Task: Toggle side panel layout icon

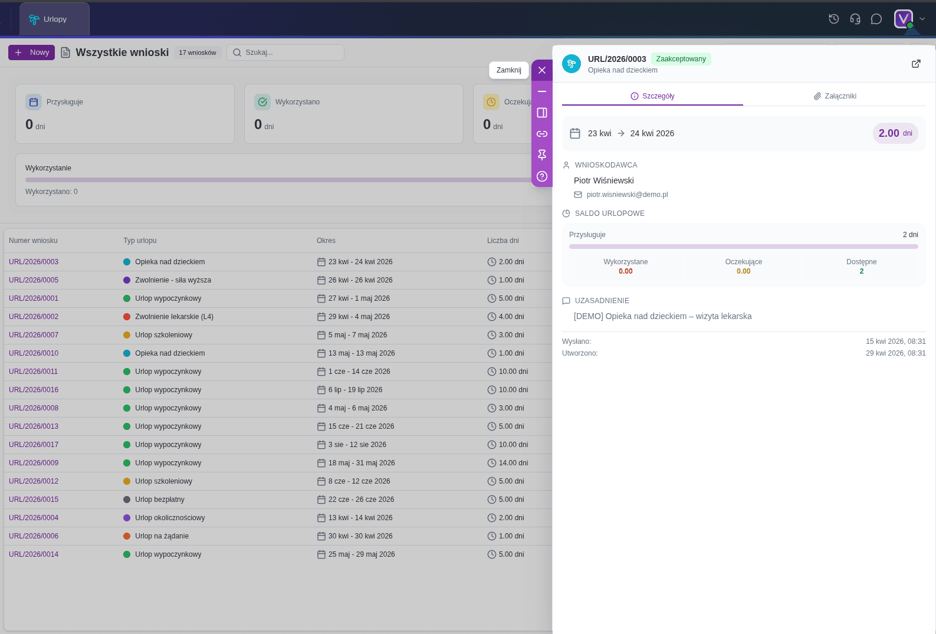Action: (541, 113)
